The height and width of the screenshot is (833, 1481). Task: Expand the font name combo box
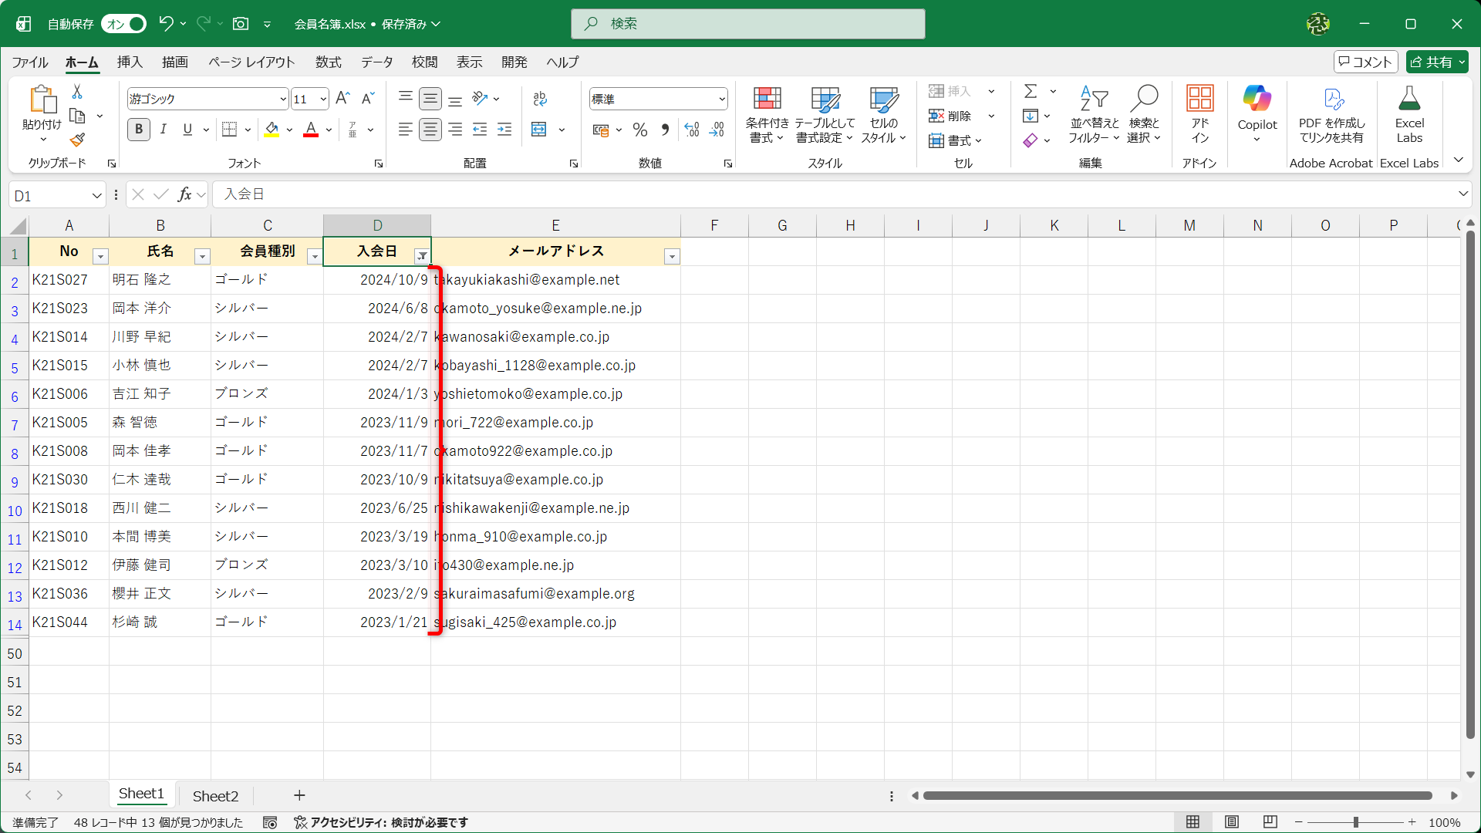pyautogui.click(x=283, y=99)
